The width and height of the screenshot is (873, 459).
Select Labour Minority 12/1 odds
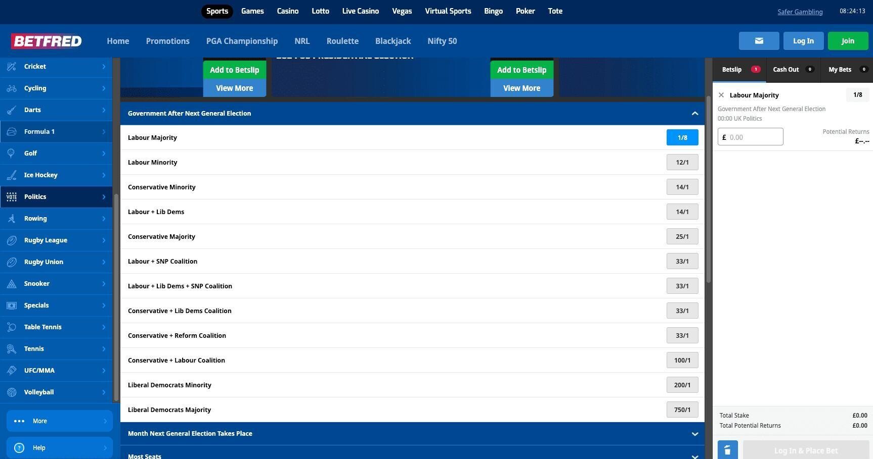pyautogui.click(x=682, y=162)
